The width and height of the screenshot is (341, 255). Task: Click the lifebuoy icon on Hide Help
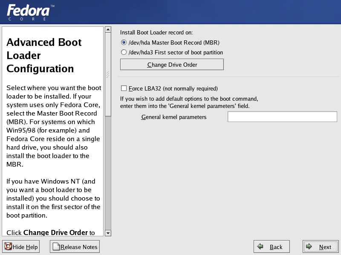coord(8,246)
